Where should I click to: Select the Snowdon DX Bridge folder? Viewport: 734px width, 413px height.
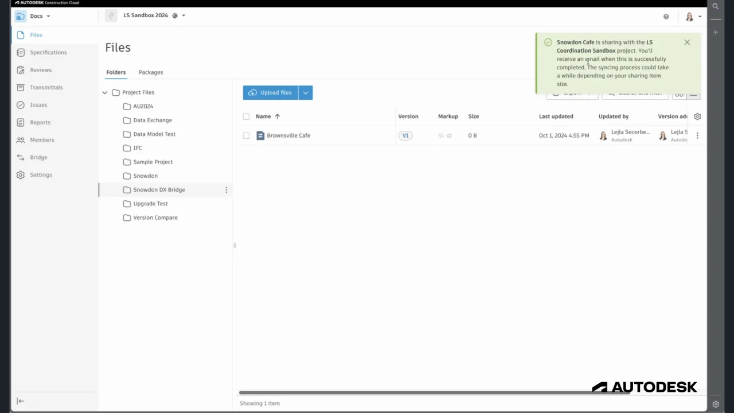point(159,190)
